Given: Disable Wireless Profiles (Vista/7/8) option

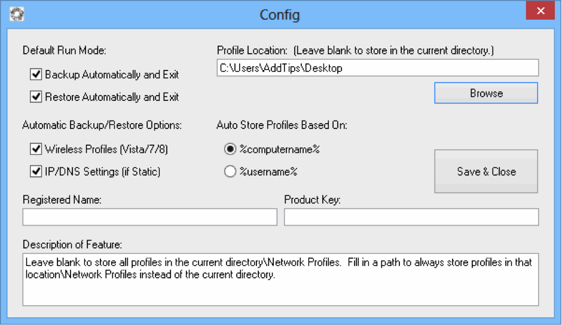Looking at the screenshot, I should click(36, 149).
